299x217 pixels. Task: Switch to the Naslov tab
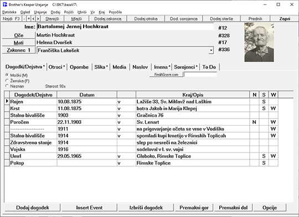point(140,67)
